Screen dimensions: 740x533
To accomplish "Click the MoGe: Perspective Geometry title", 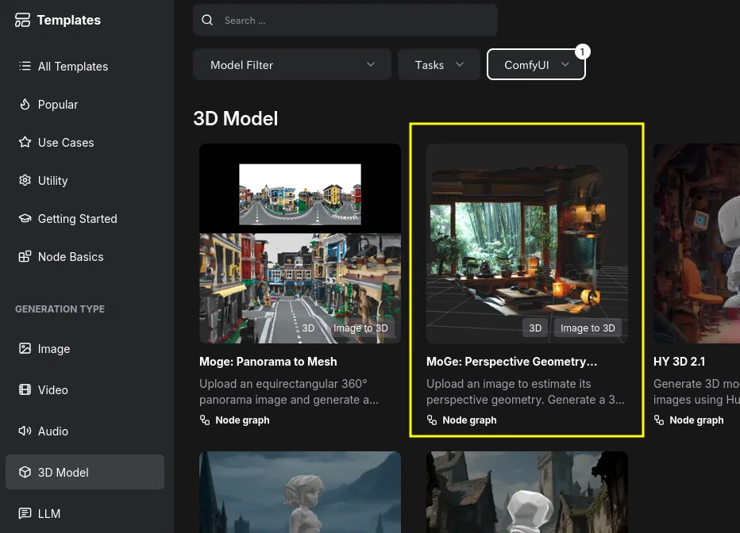I will pos(511,362).
